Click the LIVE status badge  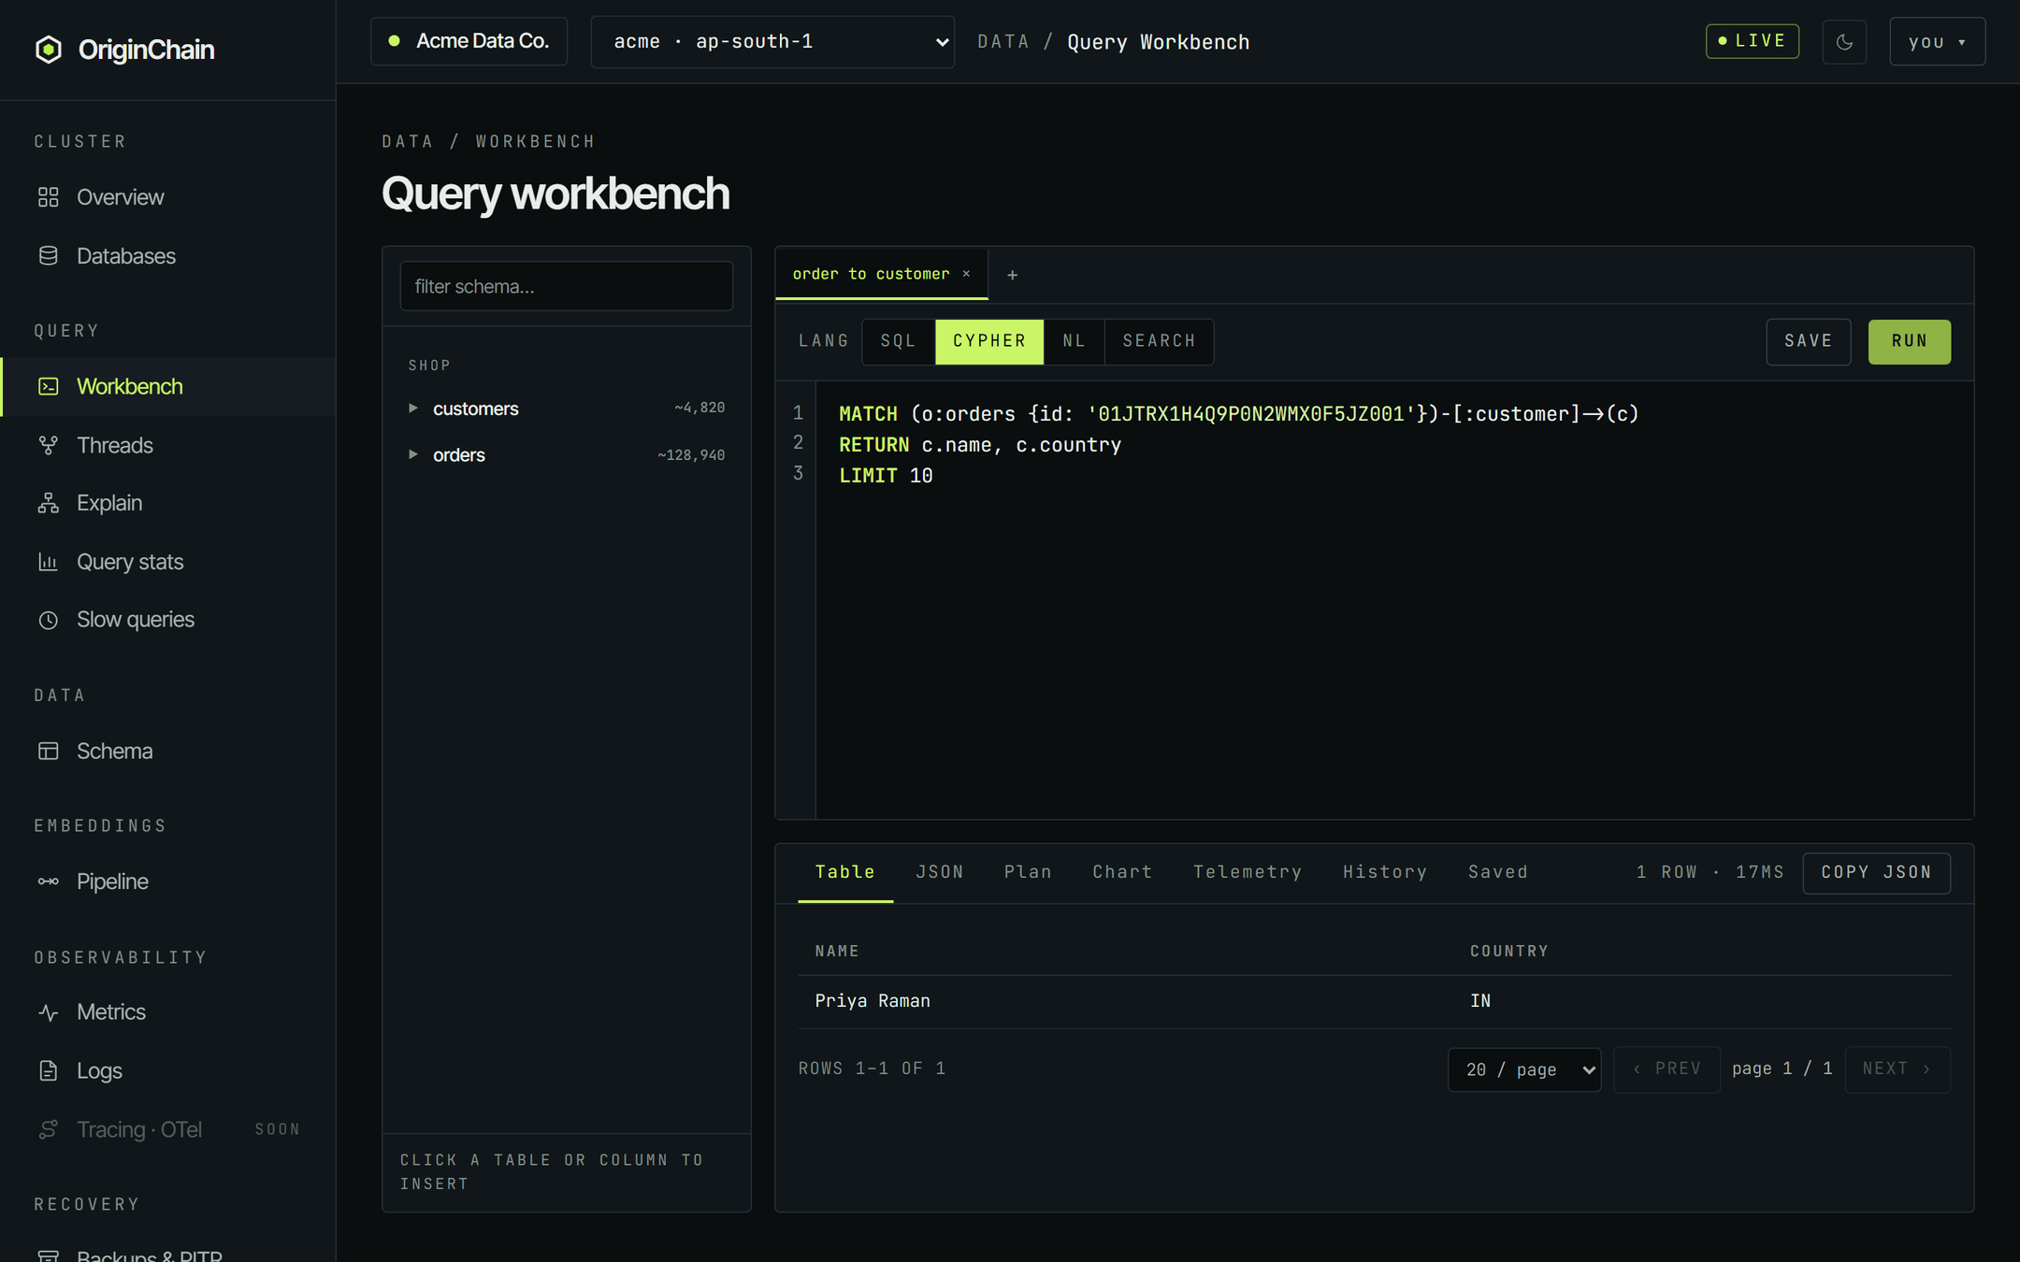pyautogui.click(x=1752, y=41)
